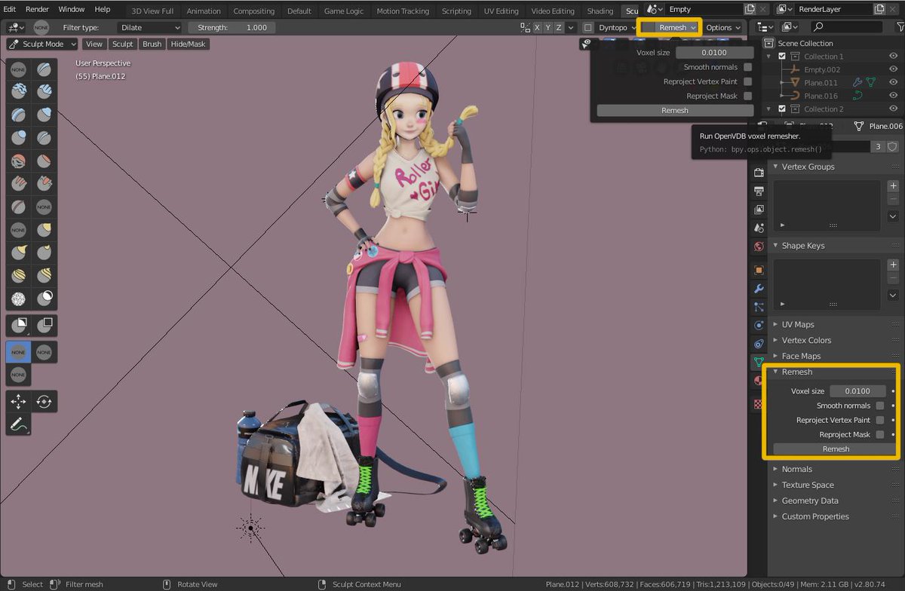Open the Render menu
The height and width of the screenshot is (591, 905).
[37, 9]
